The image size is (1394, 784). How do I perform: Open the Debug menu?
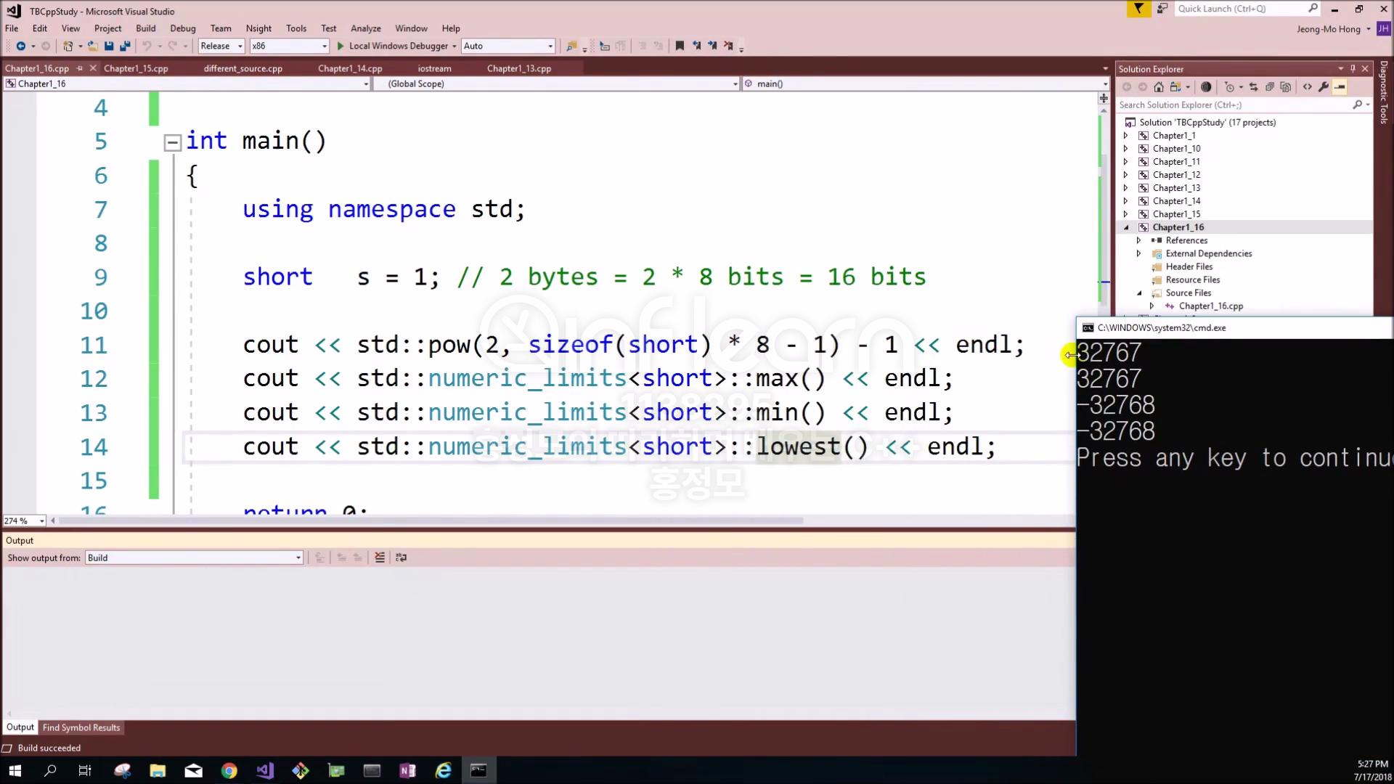pyautogui.click(x=182, y=28)
